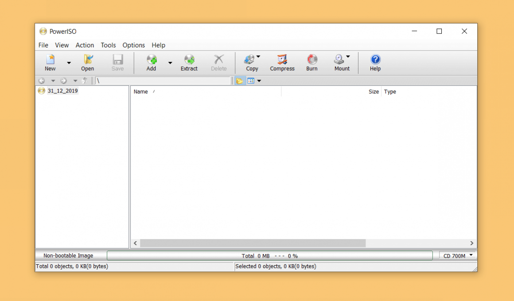Click the Compress toolbar icon
The width and height of the screenshot is (514, 301).
[x=282, y=60]
